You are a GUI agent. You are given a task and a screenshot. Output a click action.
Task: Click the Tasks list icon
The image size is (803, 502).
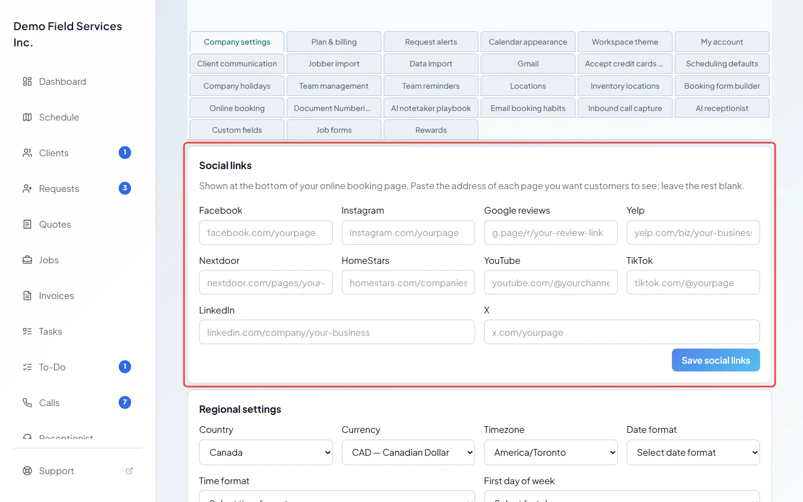(x=27, y=331)
